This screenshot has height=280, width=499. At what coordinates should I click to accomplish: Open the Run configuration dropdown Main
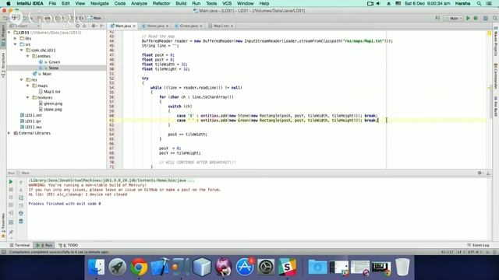(454, 18)
